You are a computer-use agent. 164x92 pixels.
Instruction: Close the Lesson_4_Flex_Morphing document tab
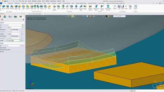pos(42,14)
